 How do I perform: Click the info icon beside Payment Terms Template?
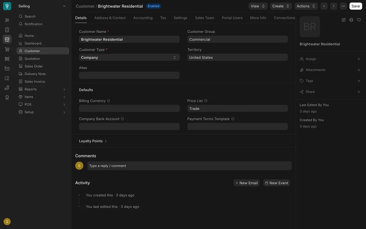pyautogui.click(x=233, y=119)
